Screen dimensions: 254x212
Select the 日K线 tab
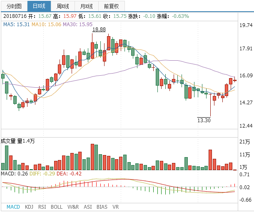[39, 6]
